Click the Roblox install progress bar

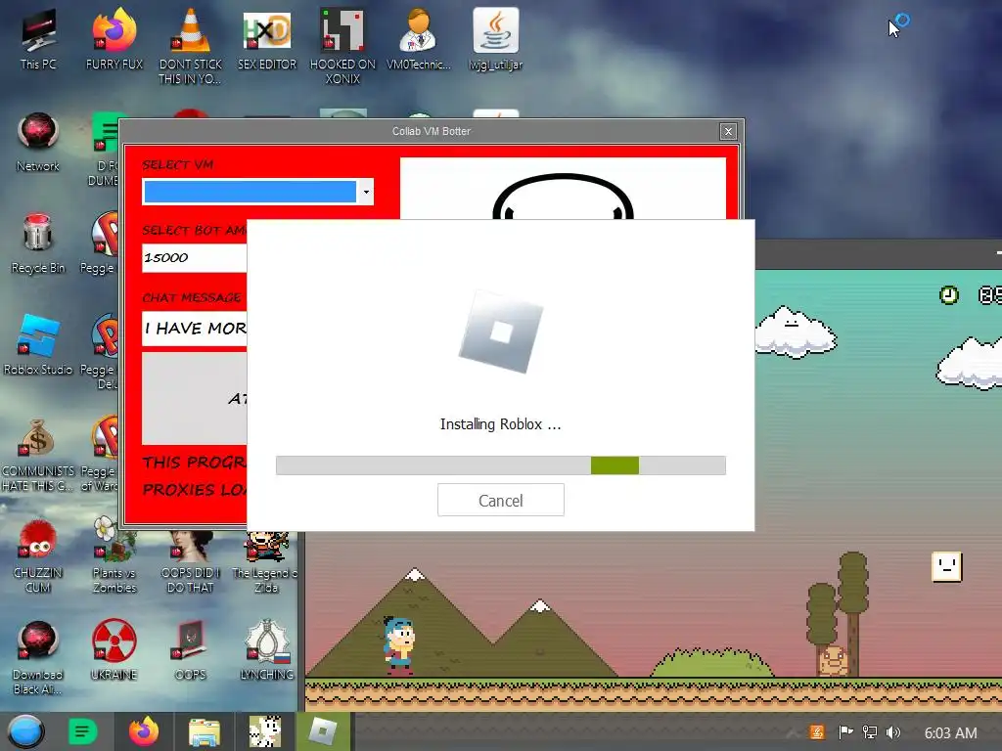pyautogui.click(x=500, y=465)
